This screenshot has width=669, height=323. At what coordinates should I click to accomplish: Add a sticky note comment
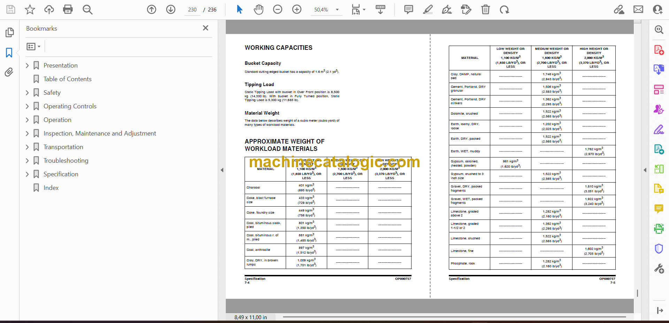[409, 9]
